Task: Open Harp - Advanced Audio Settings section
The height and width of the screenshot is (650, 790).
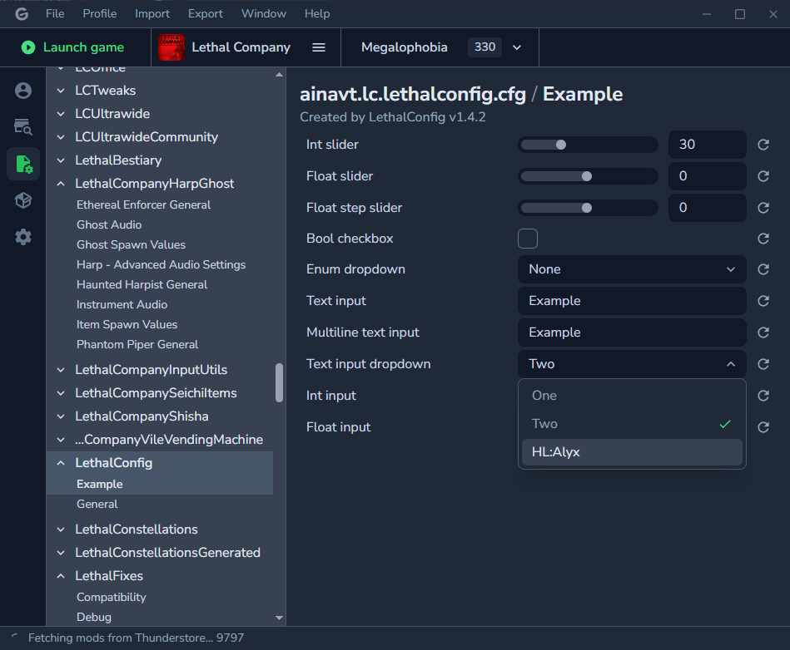Action: [161, 264]
